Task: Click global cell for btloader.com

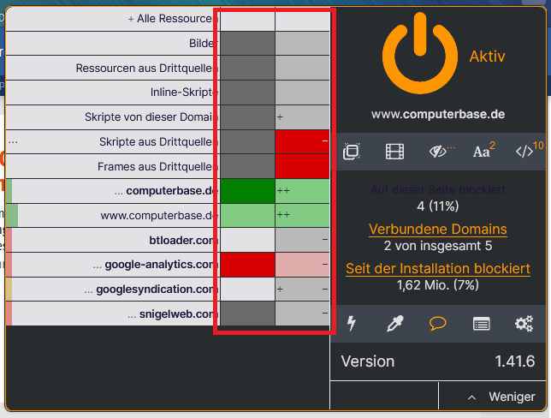Action: (247, 240)
